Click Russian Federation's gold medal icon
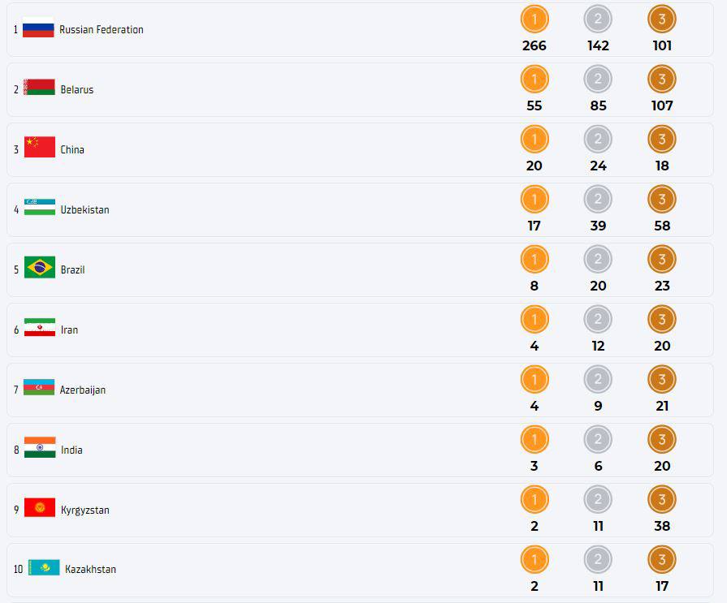This screenshot has height=603, width=727. [x=534, y=19]
